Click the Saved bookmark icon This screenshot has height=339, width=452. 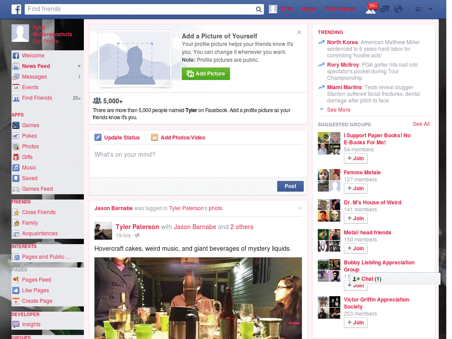[16, 178]
